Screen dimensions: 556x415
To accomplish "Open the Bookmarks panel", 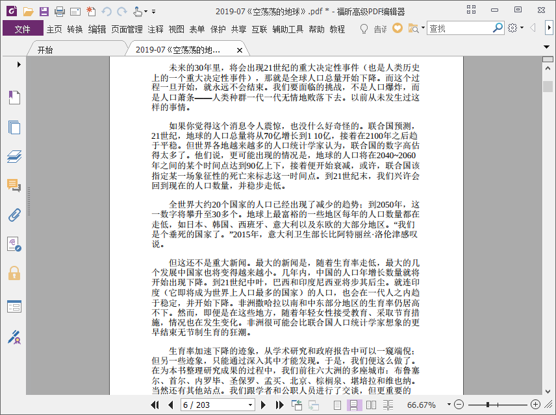I will point(14,97).
